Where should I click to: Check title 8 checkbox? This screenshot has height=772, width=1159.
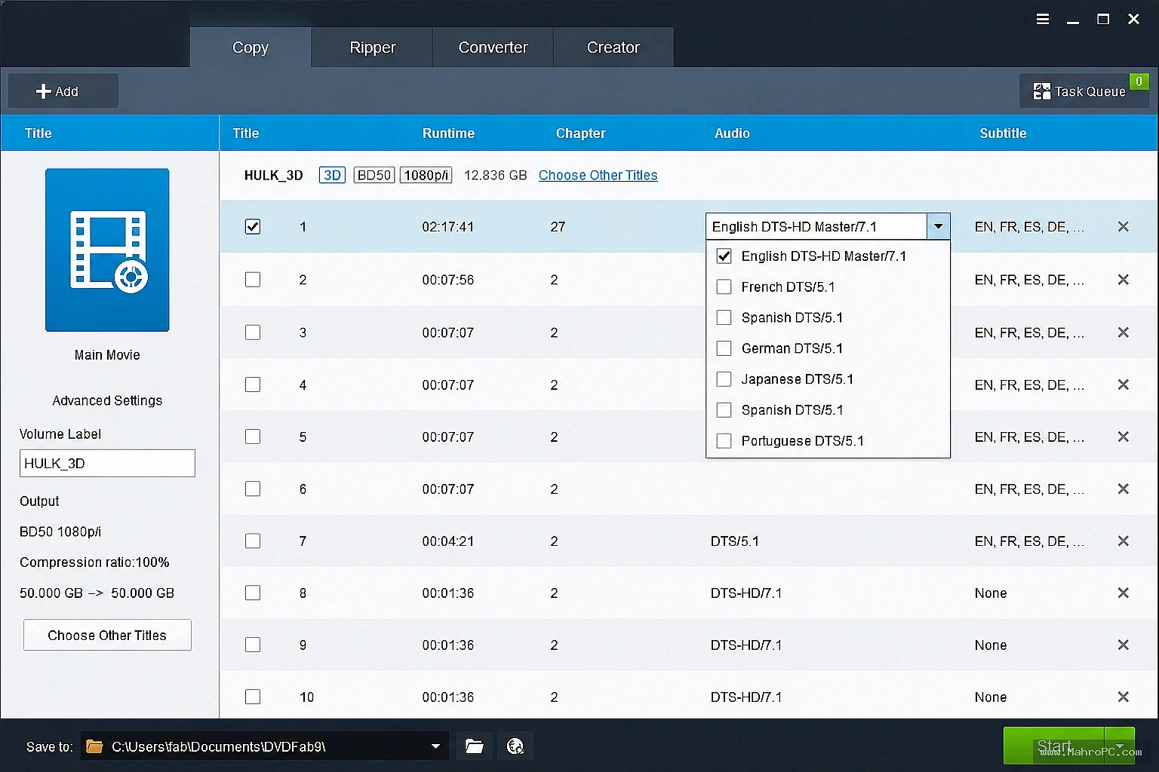253,593
